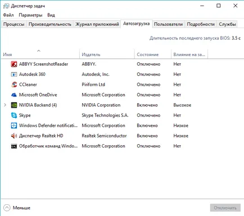Click publisher Autodesk, Inc.

(x=96, y=75)
